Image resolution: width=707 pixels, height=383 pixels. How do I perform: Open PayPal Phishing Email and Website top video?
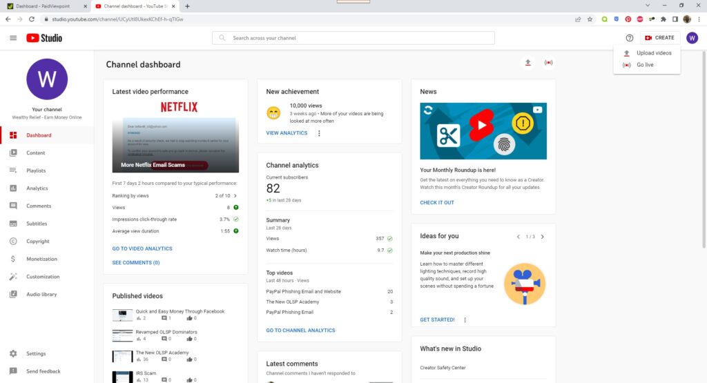tap(304, 291)
